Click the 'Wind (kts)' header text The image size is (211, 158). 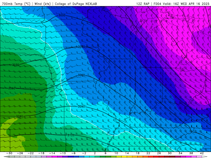pos(42,4)
